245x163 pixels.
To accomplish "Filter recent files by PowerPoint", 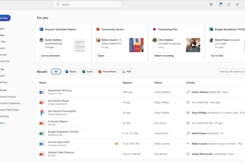I will coord(107,72).
